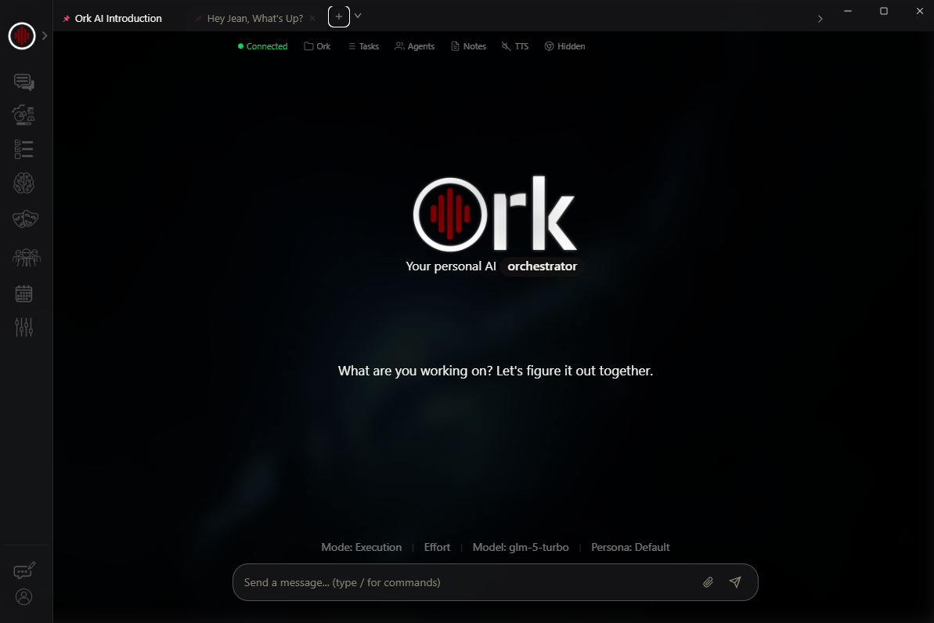Open the agent dashboard icon in the sidebar
The height and width of the screenshot is (623, 934).
click(23, 114)
